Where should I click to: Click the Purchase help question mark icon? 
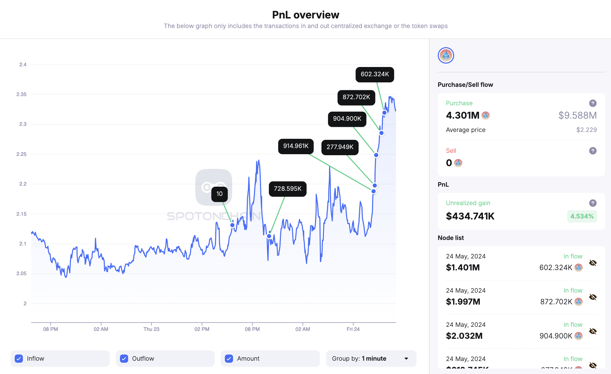593,103
